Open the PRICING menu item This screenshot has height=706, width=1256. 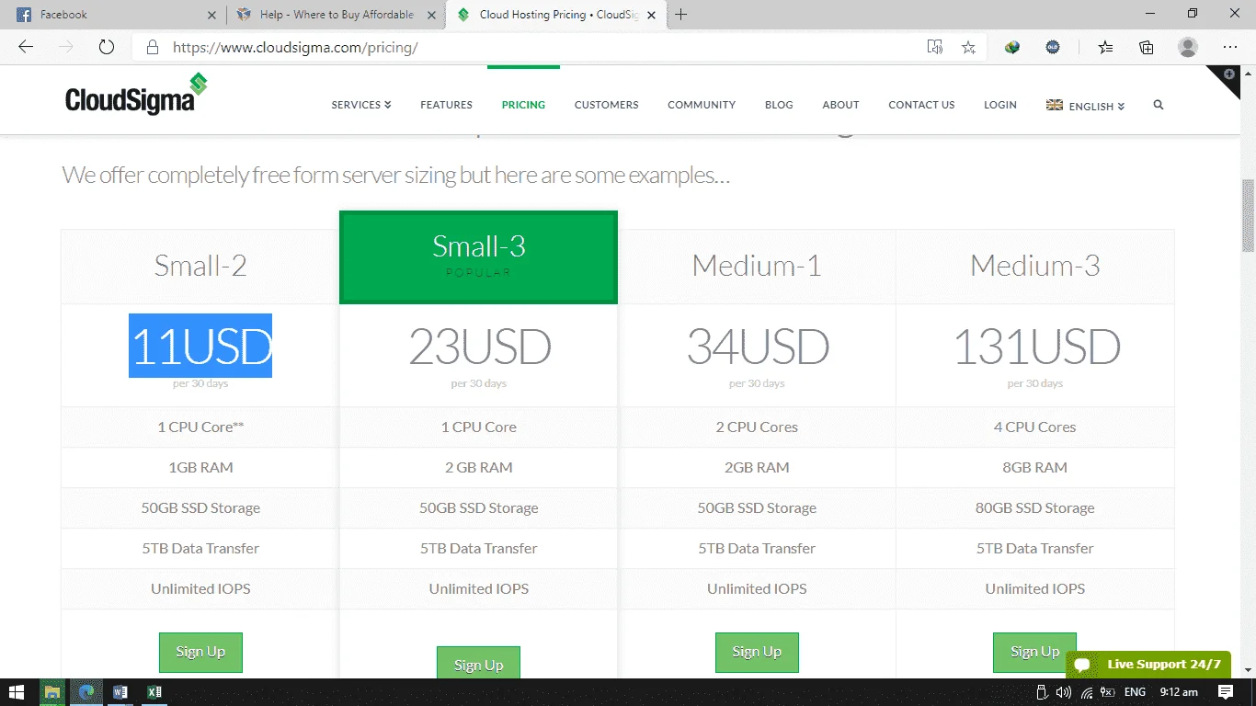tap(523, 105)
